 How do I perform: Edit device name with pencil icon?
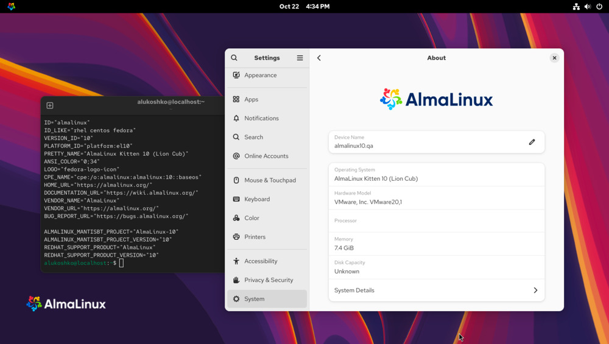[x=532, y=142]
